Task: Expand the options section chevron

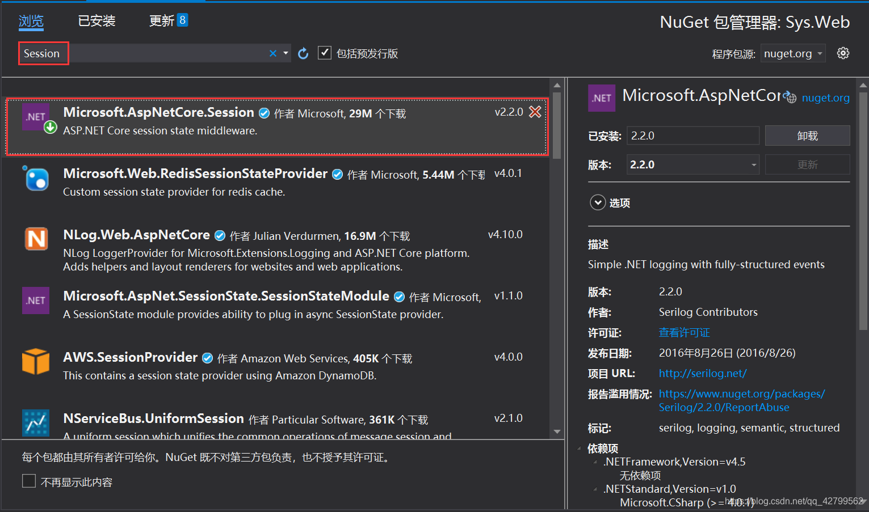Action: click(x=598, y=202)
